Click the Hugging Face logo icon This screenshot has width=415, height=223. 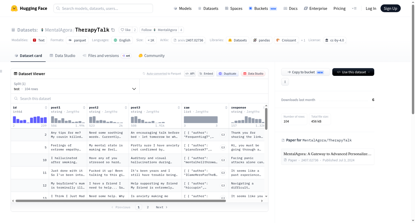pyautogui.click(x=14, y=8)
